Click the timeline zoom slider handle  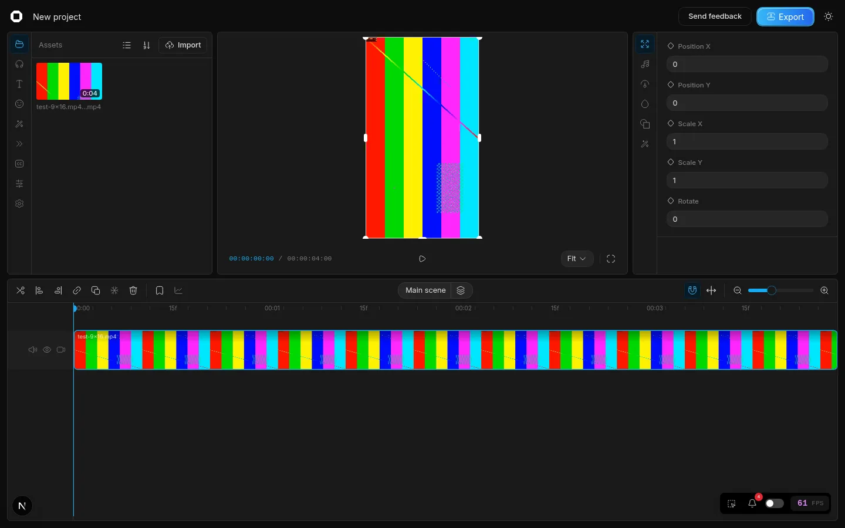pos(772,290)
